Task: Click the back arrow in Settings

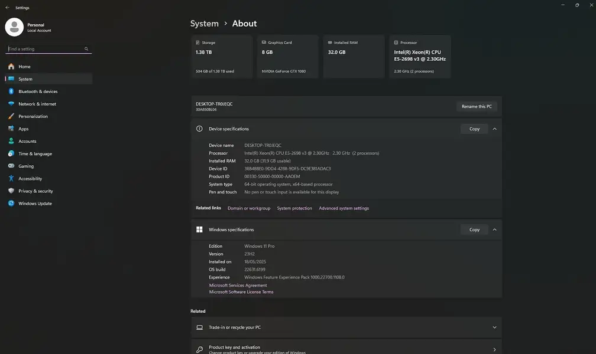Action: click(7, 7)
